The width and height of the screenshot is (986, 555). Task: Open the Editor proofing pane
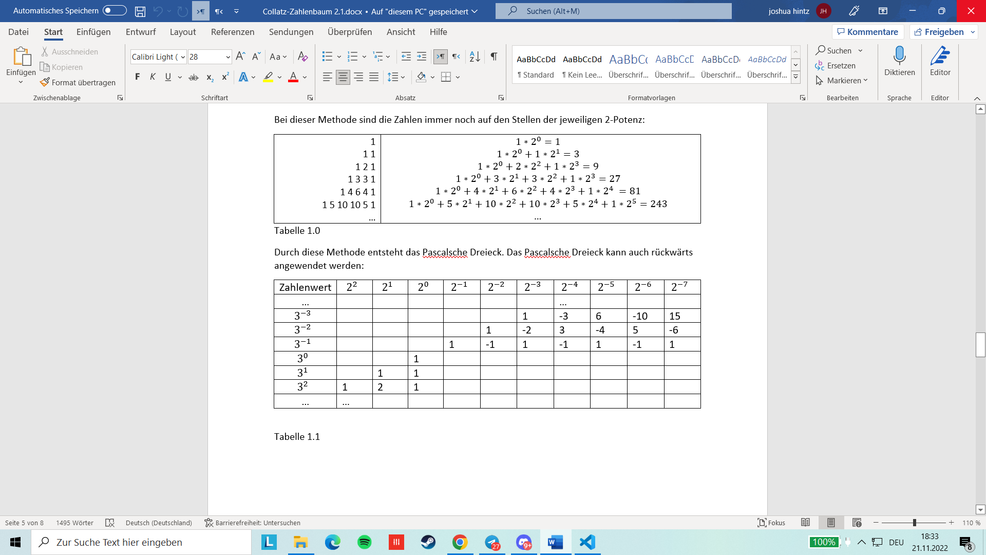click(x=940, y=62)
